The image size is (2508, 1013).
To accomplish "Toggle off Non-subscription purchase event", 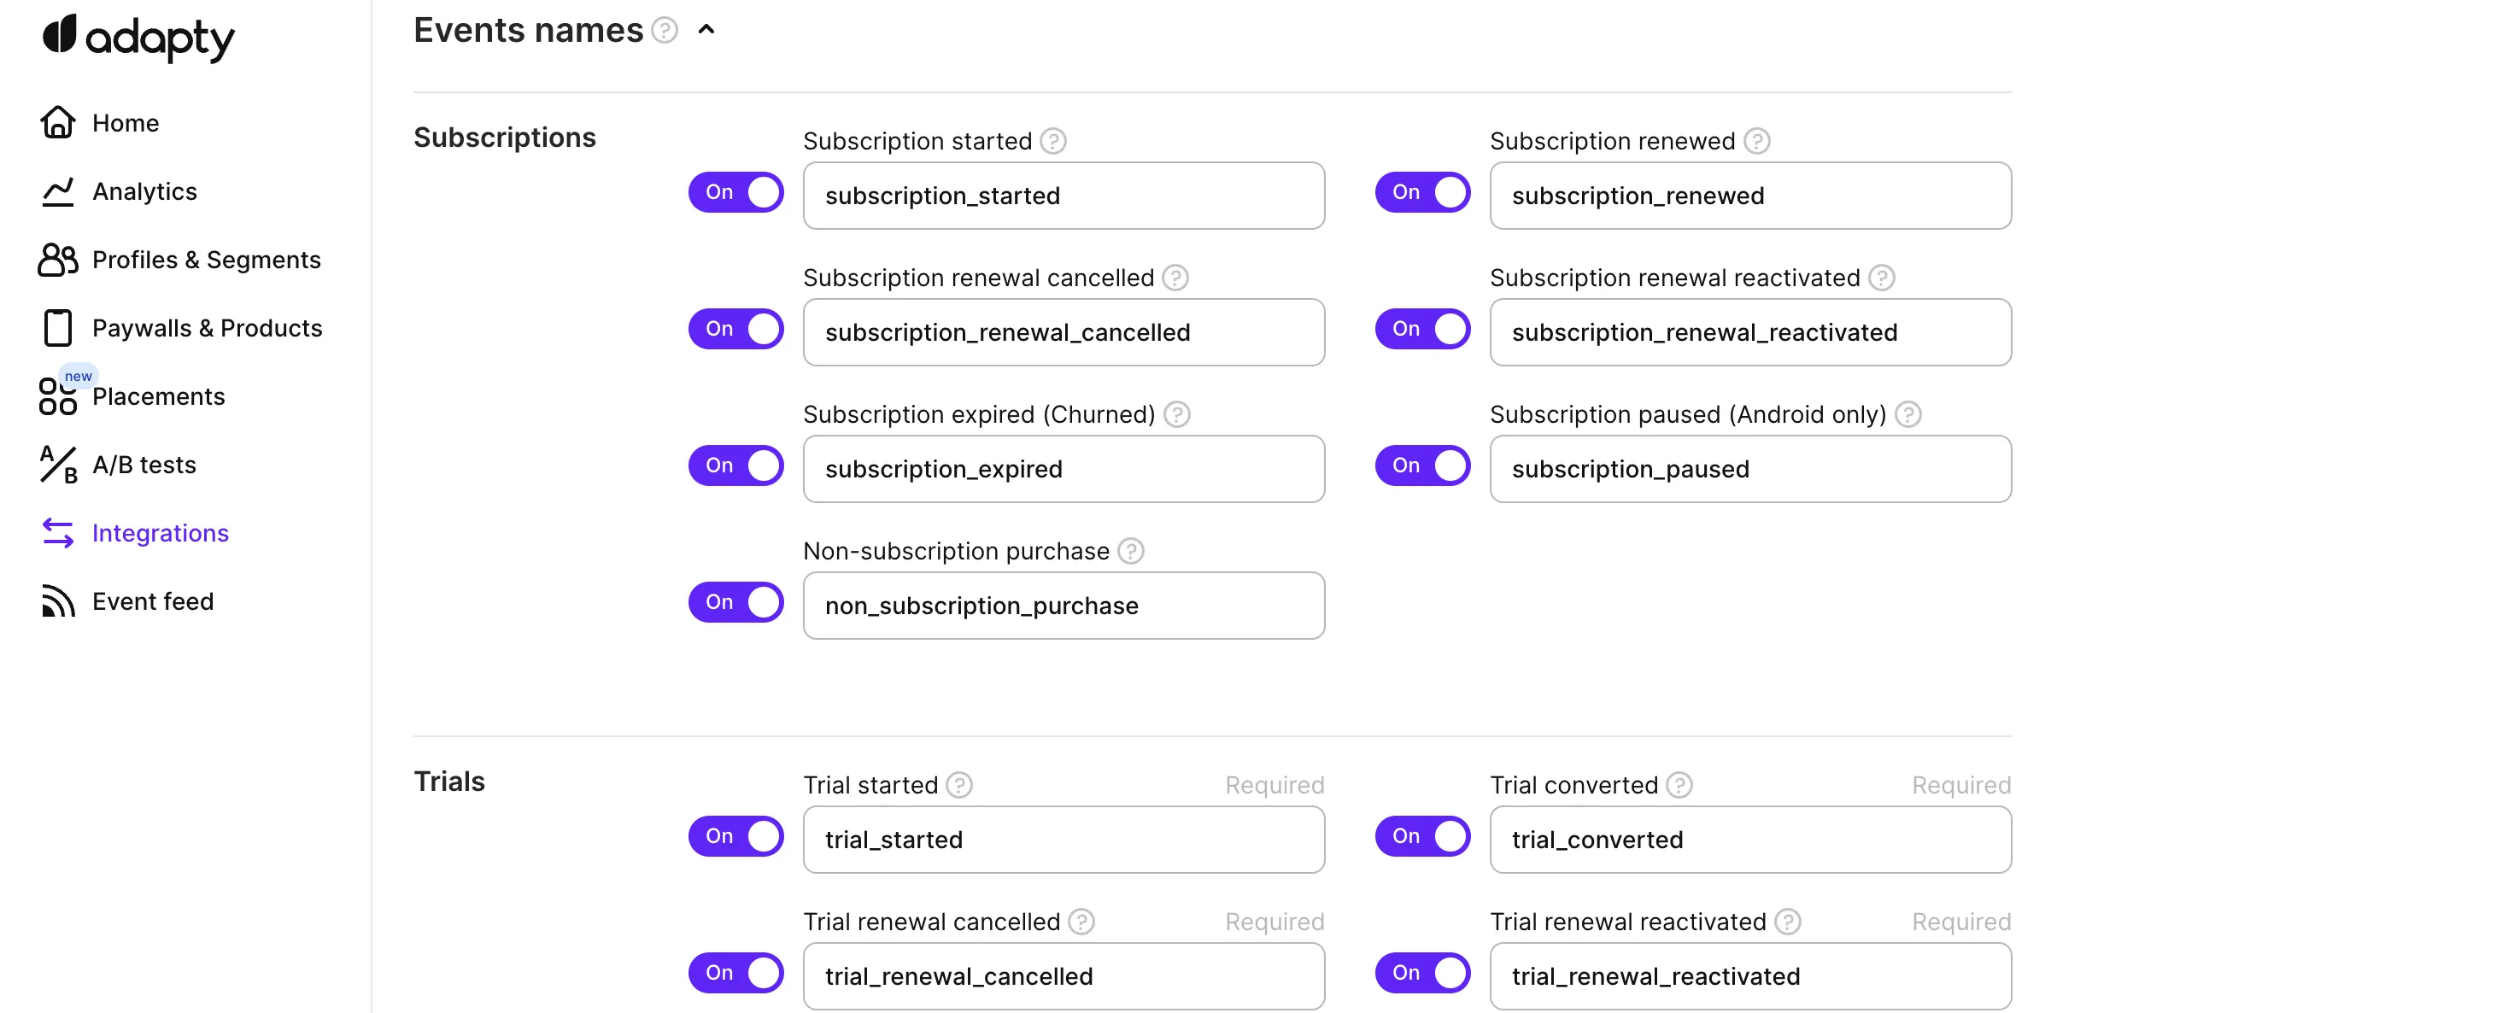I will coord(736,601).
